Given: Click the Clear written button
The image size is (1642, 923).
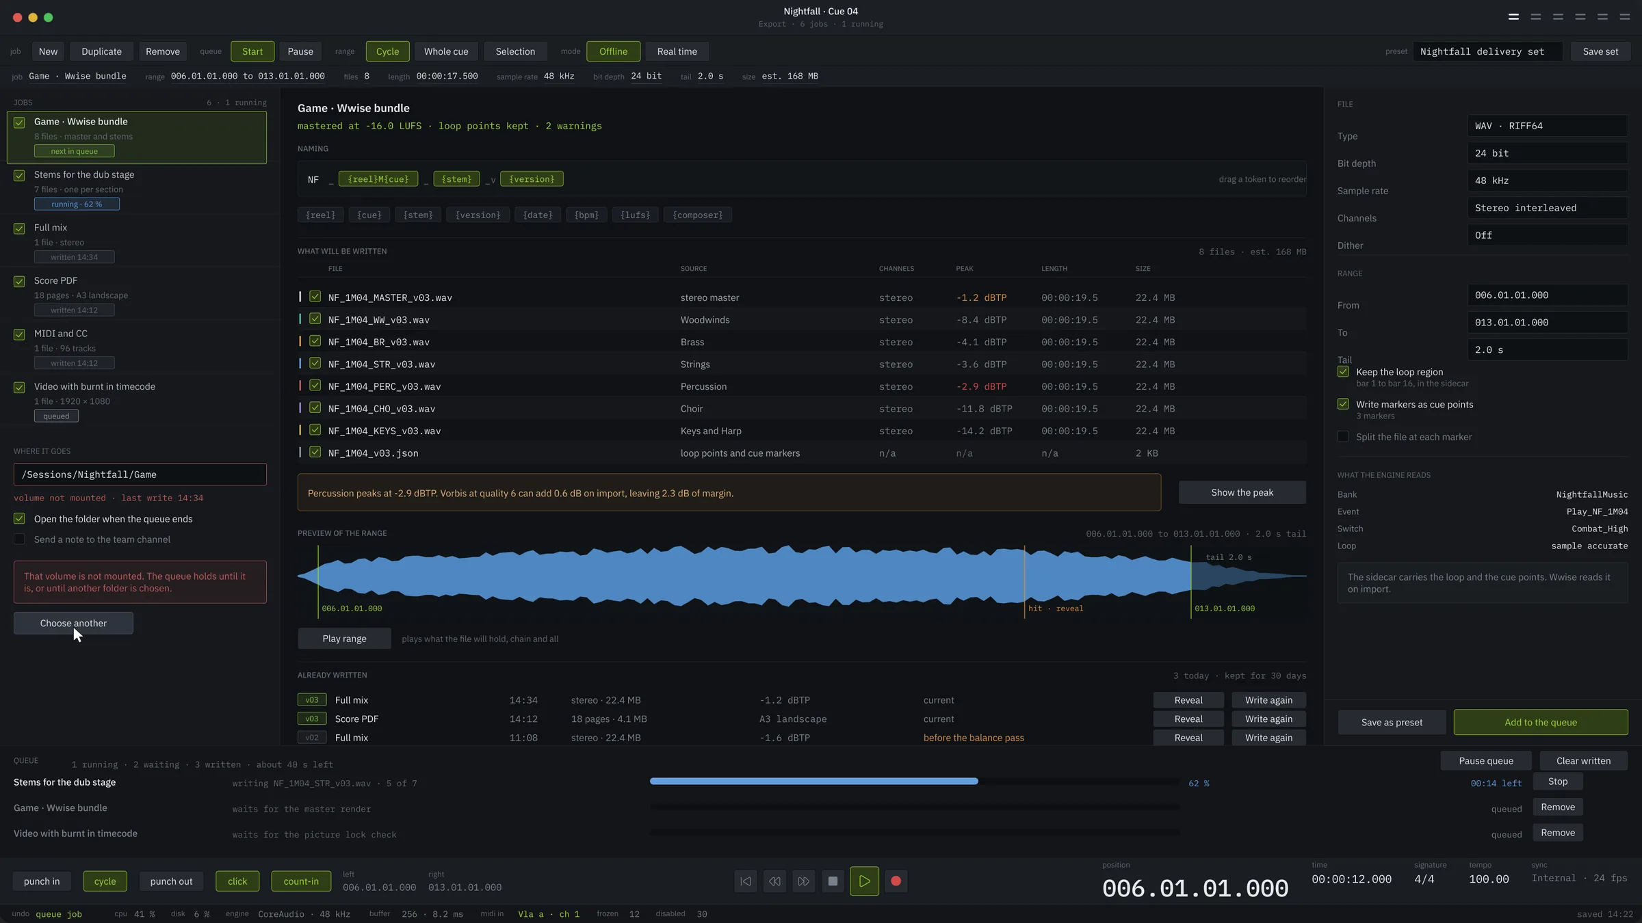Looking at the screenshot, I should coord(1583,761).
